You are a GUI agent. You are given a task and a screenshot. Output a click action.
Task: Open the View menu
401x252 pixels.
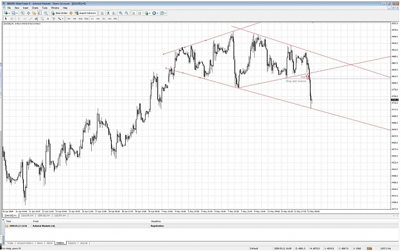[x=17, y=8]
